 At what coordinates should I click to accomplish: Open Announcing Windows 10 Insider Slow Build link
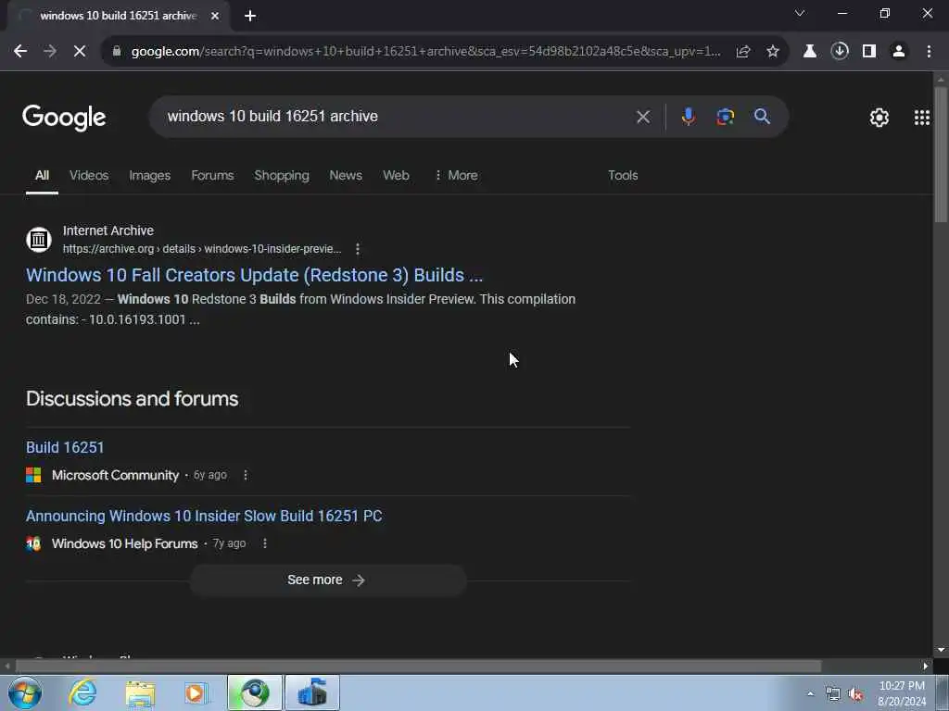[x=204, y=516]
